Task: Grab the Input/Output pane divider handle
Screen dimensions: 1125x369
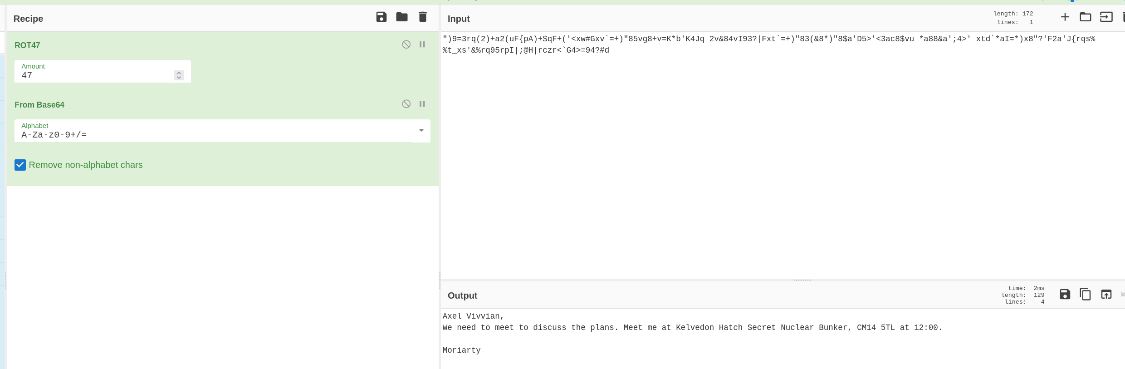Action: (802, 280)
